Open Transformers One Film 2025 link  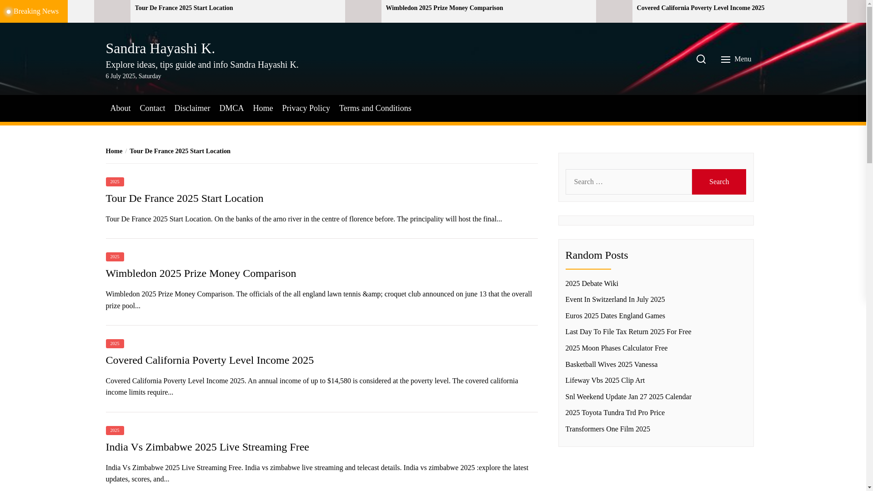pyautogui.click(x=607, y=429)
